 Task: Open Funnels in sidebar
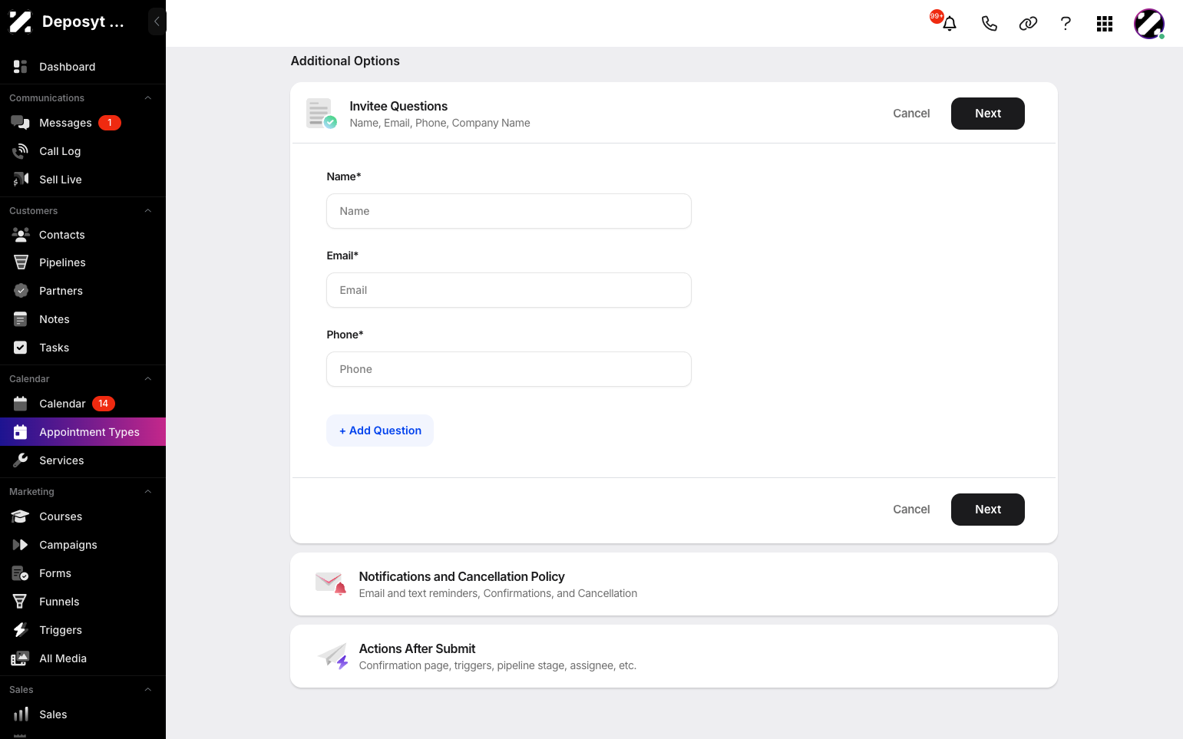83,602
